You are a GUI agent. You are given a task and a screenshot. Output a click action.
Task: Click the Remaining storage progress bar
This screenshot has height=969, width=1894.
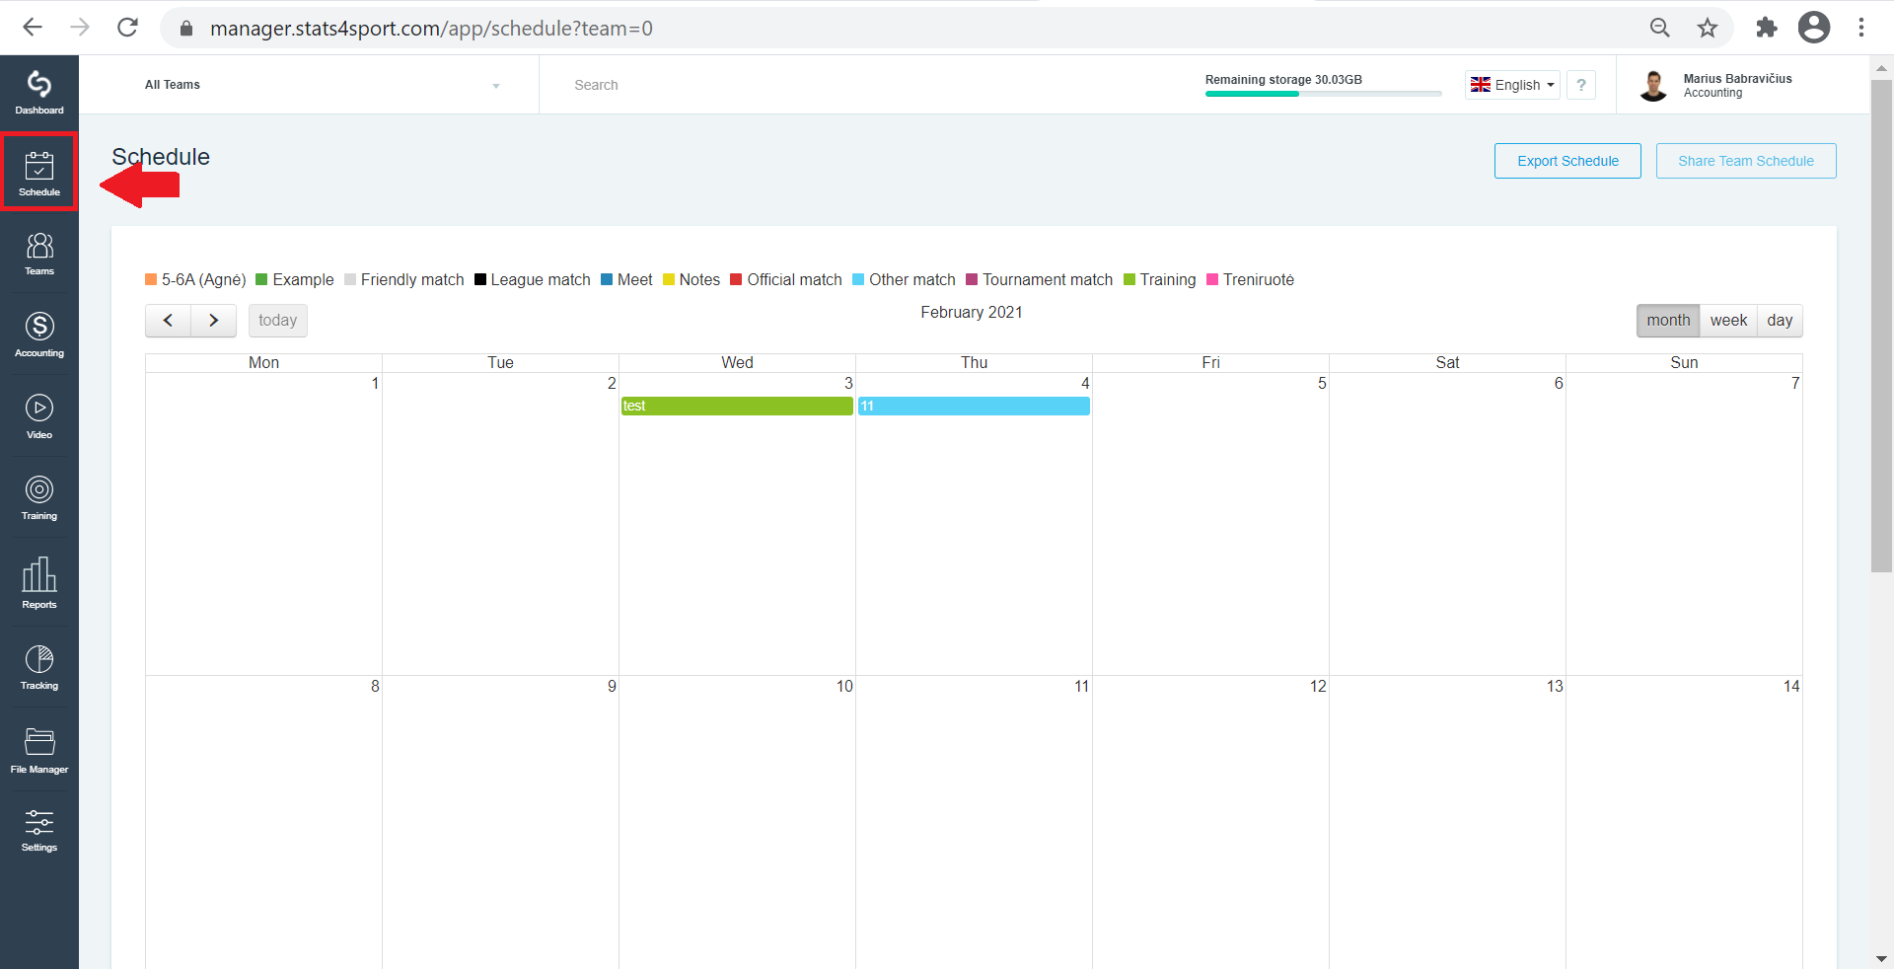[x=1323, y=94]
